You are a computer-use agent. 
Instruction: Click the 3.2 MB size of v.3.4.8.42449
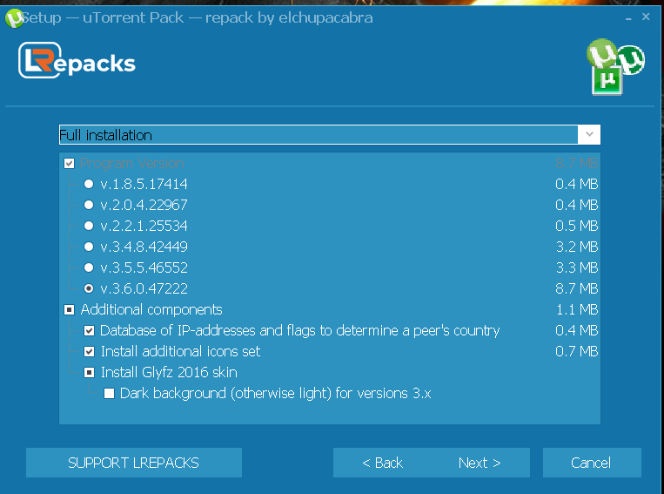click(577, 247)
